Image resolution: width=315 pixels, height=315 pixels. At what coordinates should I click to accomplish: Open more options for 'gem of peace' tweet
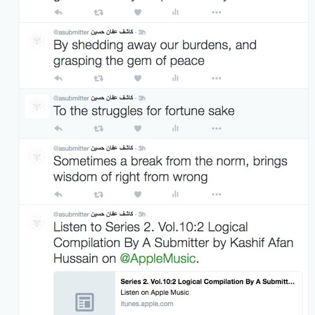(217, 78)
